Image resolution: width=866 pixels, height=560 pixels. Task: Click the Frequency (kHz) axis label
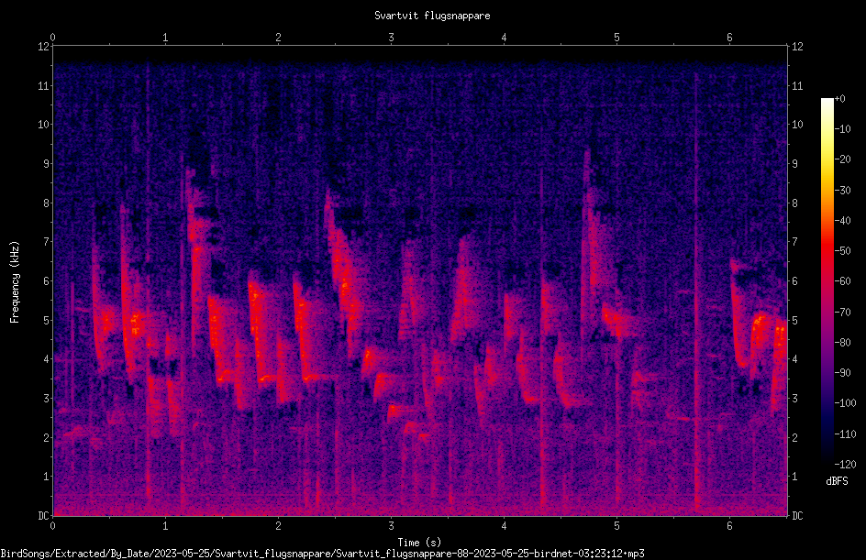click(15, 282)
